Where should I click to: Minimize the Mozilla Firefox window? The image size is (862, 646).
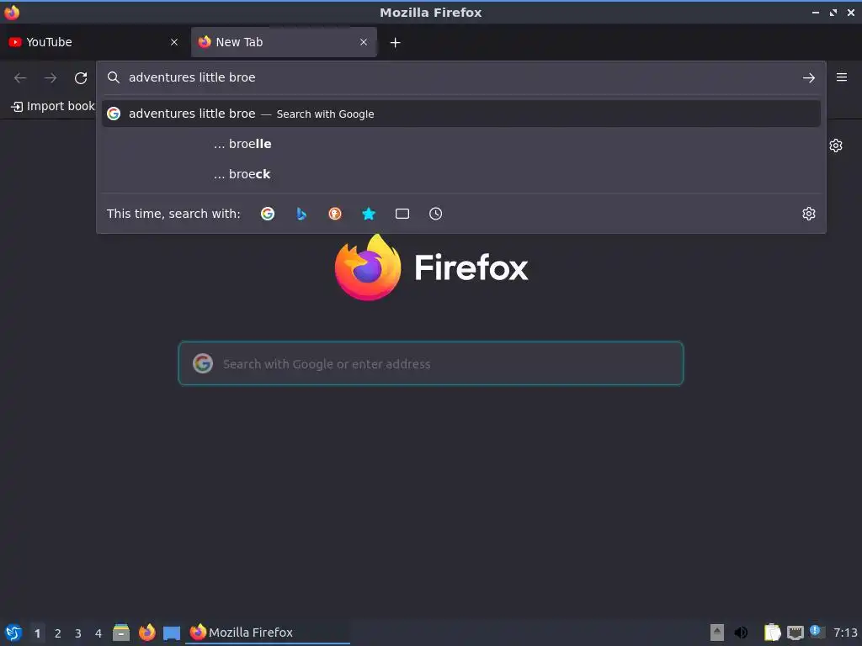(815, 12)
